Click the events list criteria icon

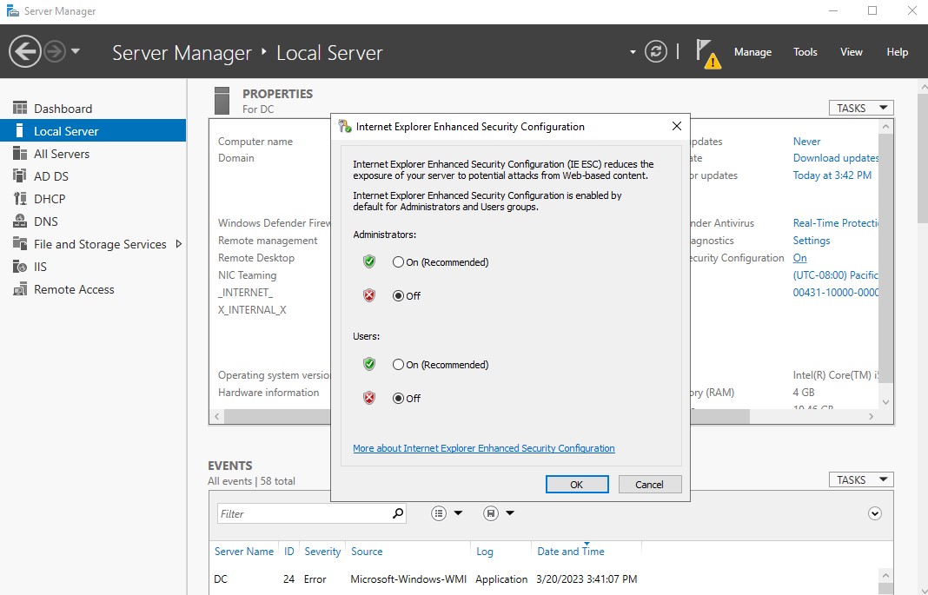tap(439, 513)
